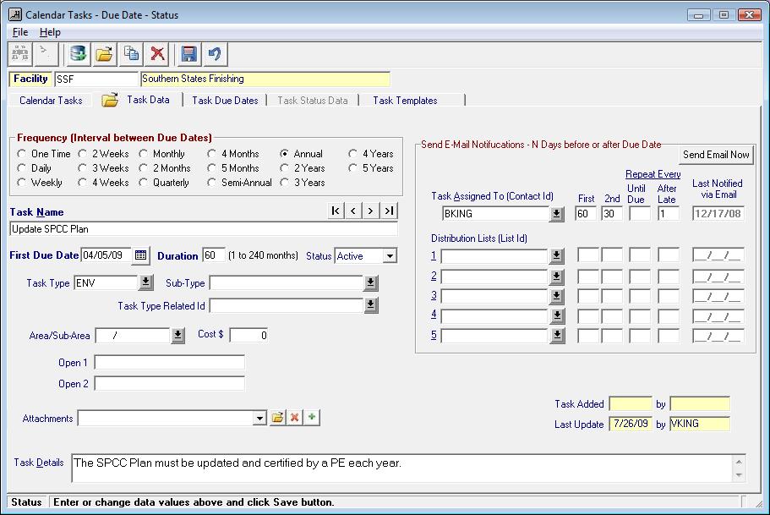Click the Repeat Every link
770x515 pixels.
point(653,174)
